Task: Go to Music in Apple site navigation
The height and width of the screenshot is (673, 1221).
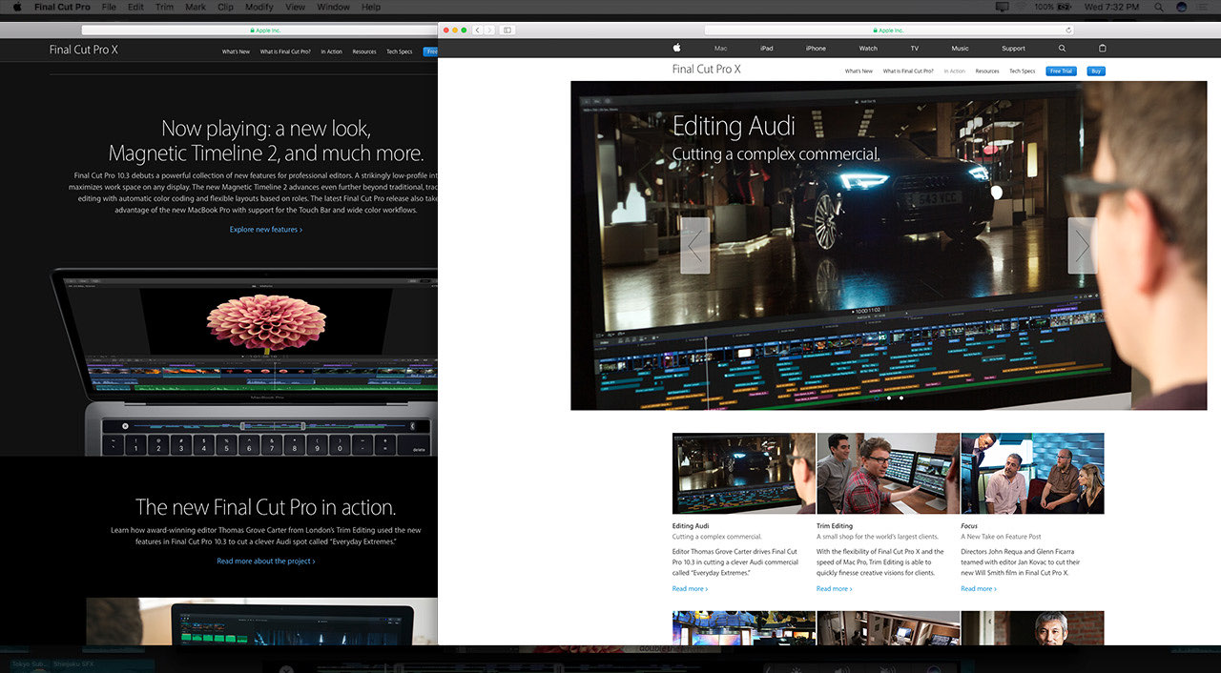Action: tap(960, 48)
